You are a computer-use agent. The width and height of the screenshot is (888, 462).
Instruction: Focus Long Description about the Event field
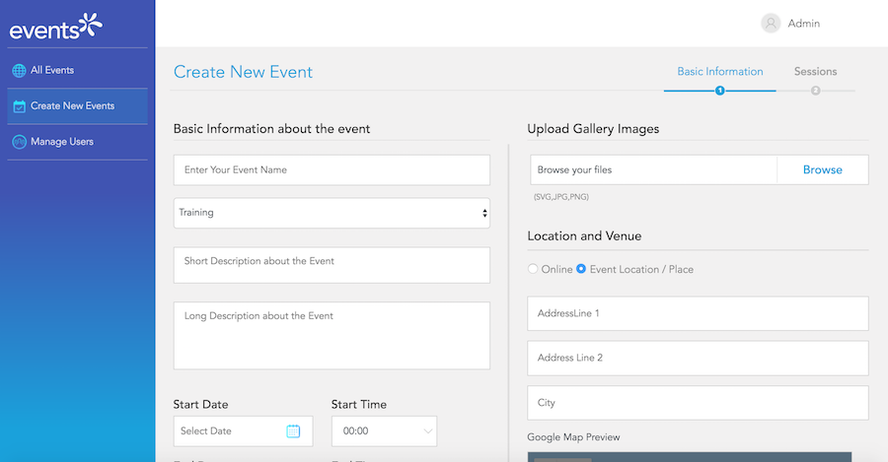tap(332, 335)
